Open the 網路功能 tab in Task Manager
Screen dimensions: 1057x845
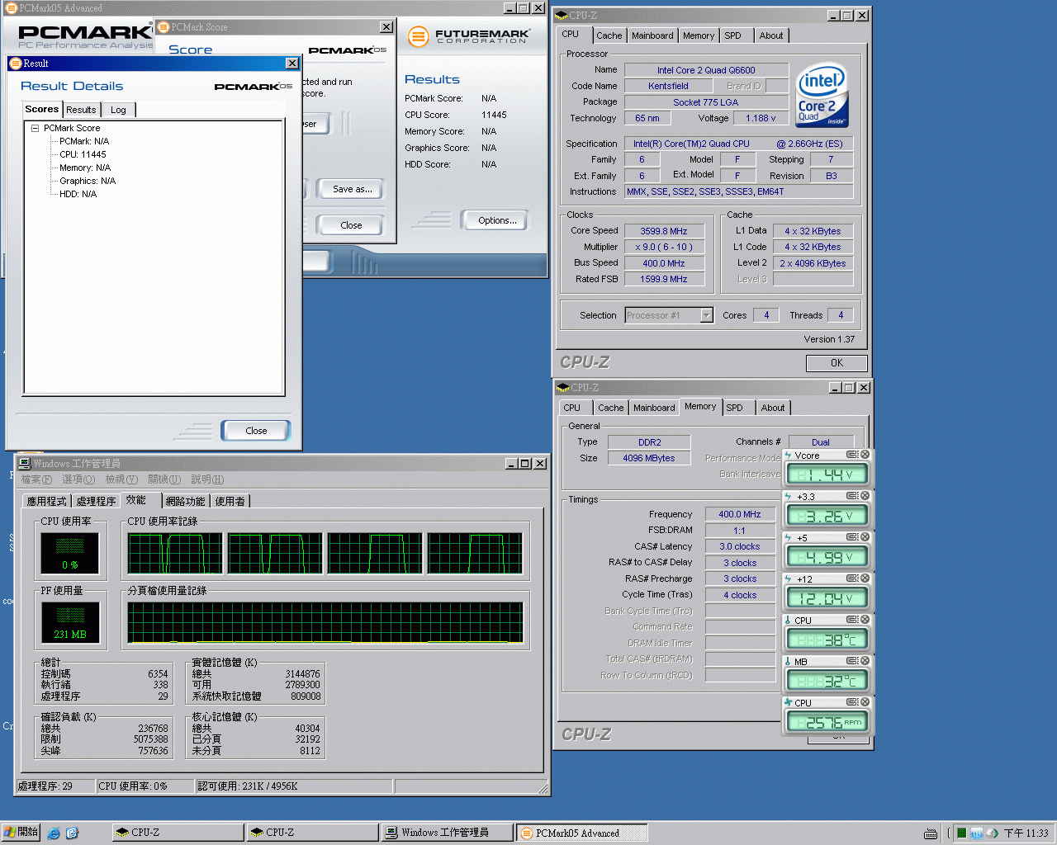tap(185, 501)
